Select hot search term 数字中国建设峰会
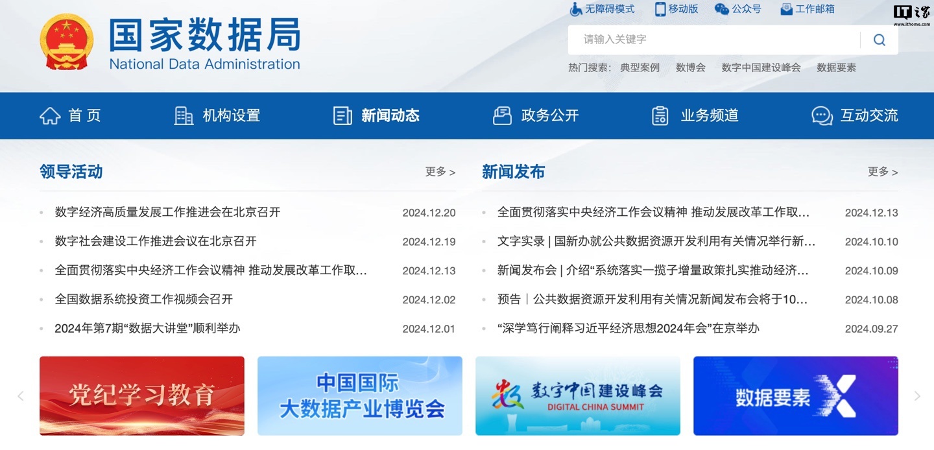This screenshot has height=450, width=934. coord(761,67)
